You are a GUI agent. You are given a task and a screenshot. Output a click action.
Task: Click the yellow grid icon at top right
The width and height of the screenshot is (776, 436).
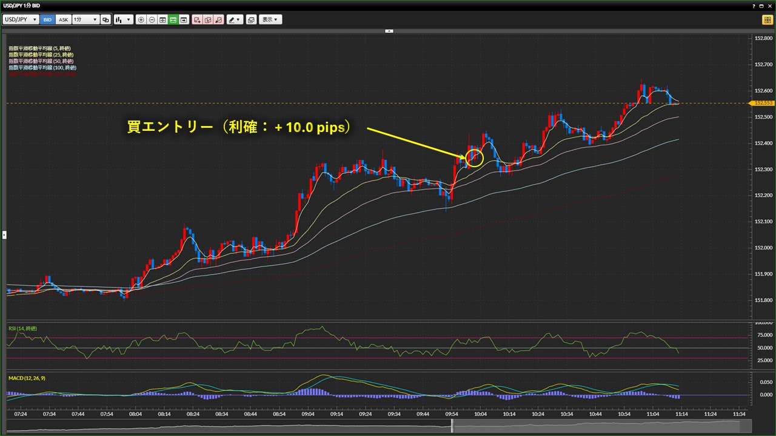(767, 19)
